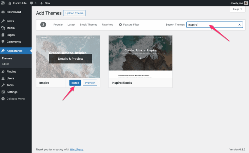Click Details & Preview on Inspiro
Screen dimensions: 249x153
(71, 59)
